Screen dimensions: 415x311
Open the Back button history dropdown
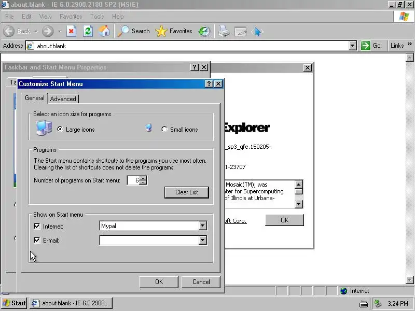click(x=36, y=31)
